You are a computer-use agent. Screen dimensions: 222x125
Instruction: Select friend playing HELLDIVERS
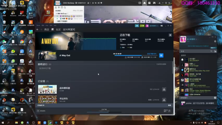point(198,60)
